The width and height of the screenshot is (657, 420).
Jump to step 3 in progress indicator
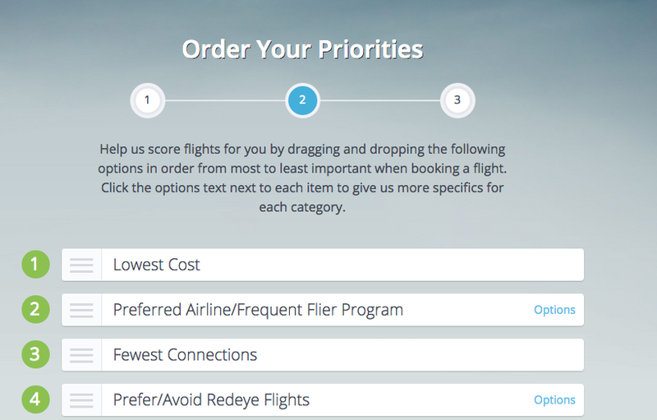(x=457, y=100)
